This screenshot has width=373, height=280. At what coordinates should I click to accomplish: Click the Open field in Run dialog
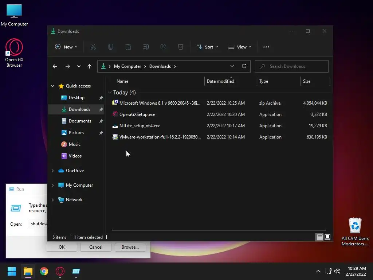(38, 224)
